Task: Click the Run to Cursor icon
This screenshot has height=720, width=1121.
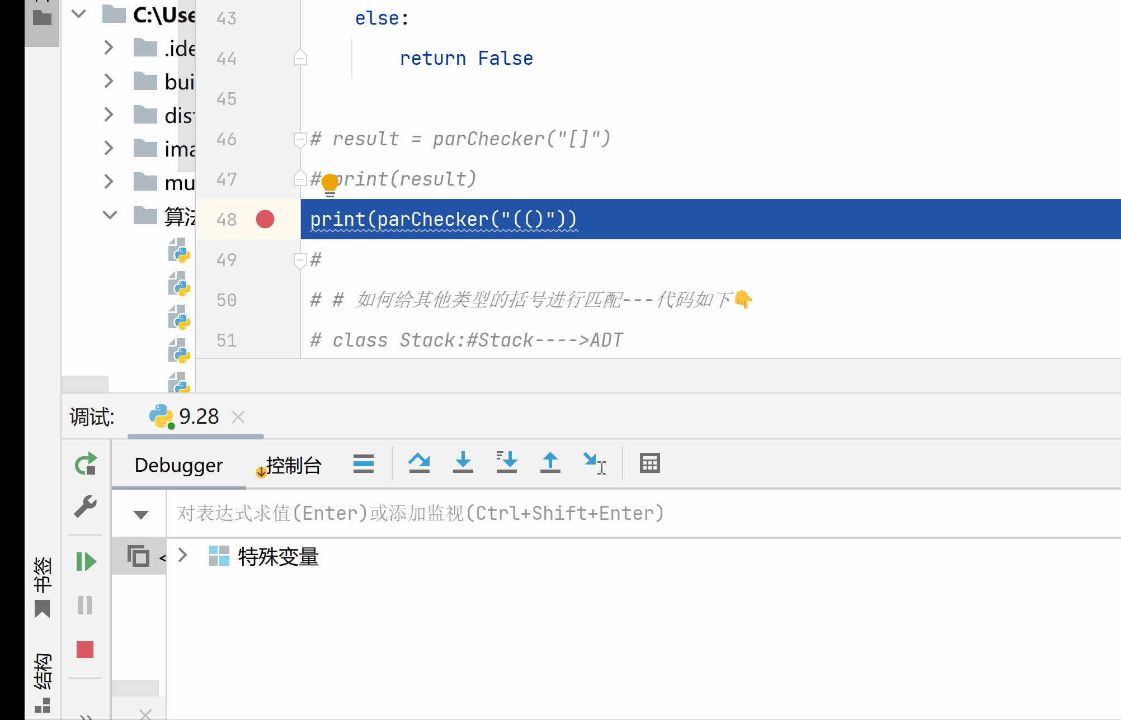Action: pyautogui.click(x=594, y=463)
